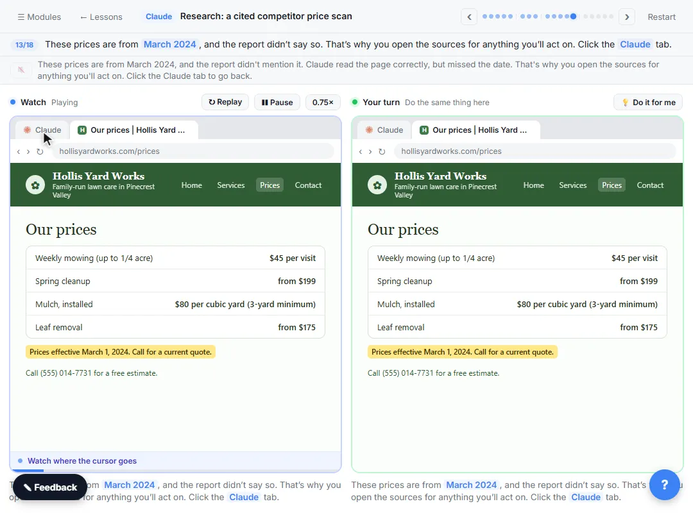This screenshot has height=513, width=693.
Task: Restart the lesson
Action: click(x=661, y=17)
